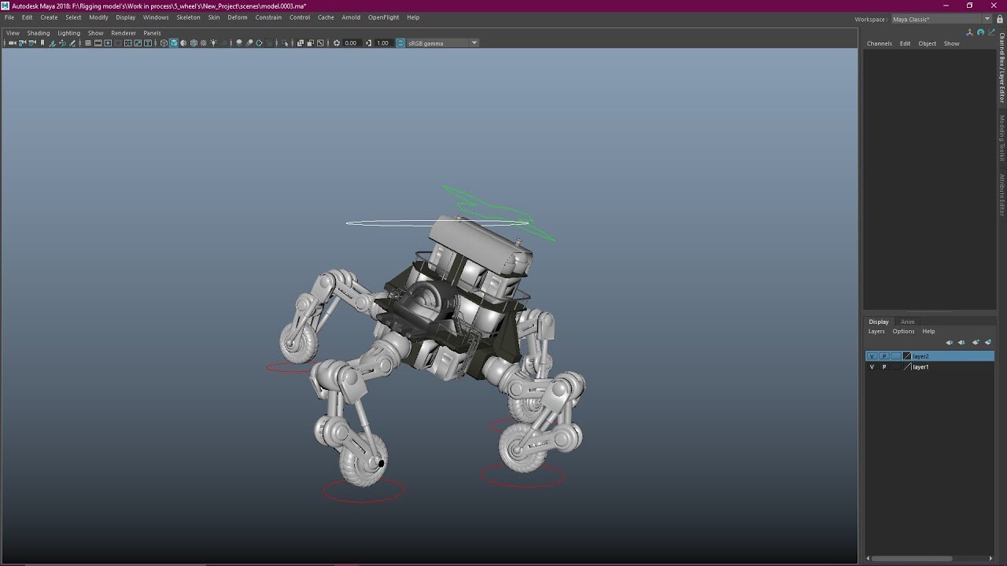The height and width of the screenshot is (566, 1007).
Task: Switch to the Anim tab in Layer Editor
Action: (x=907, y=322)
